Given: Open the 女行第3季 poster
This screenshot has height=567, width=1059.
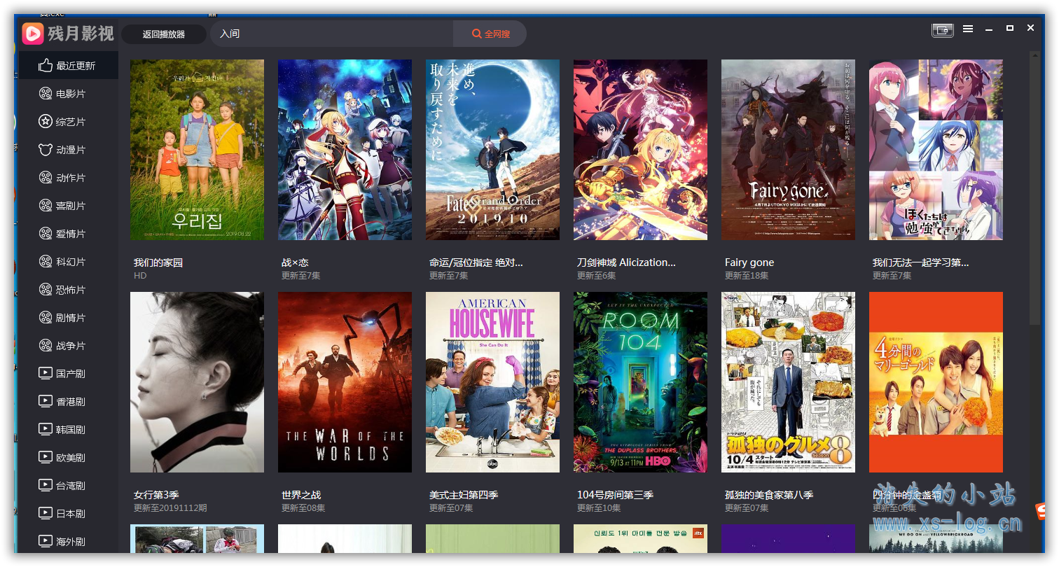Looking at the screenshot, I should coord(197,382).
